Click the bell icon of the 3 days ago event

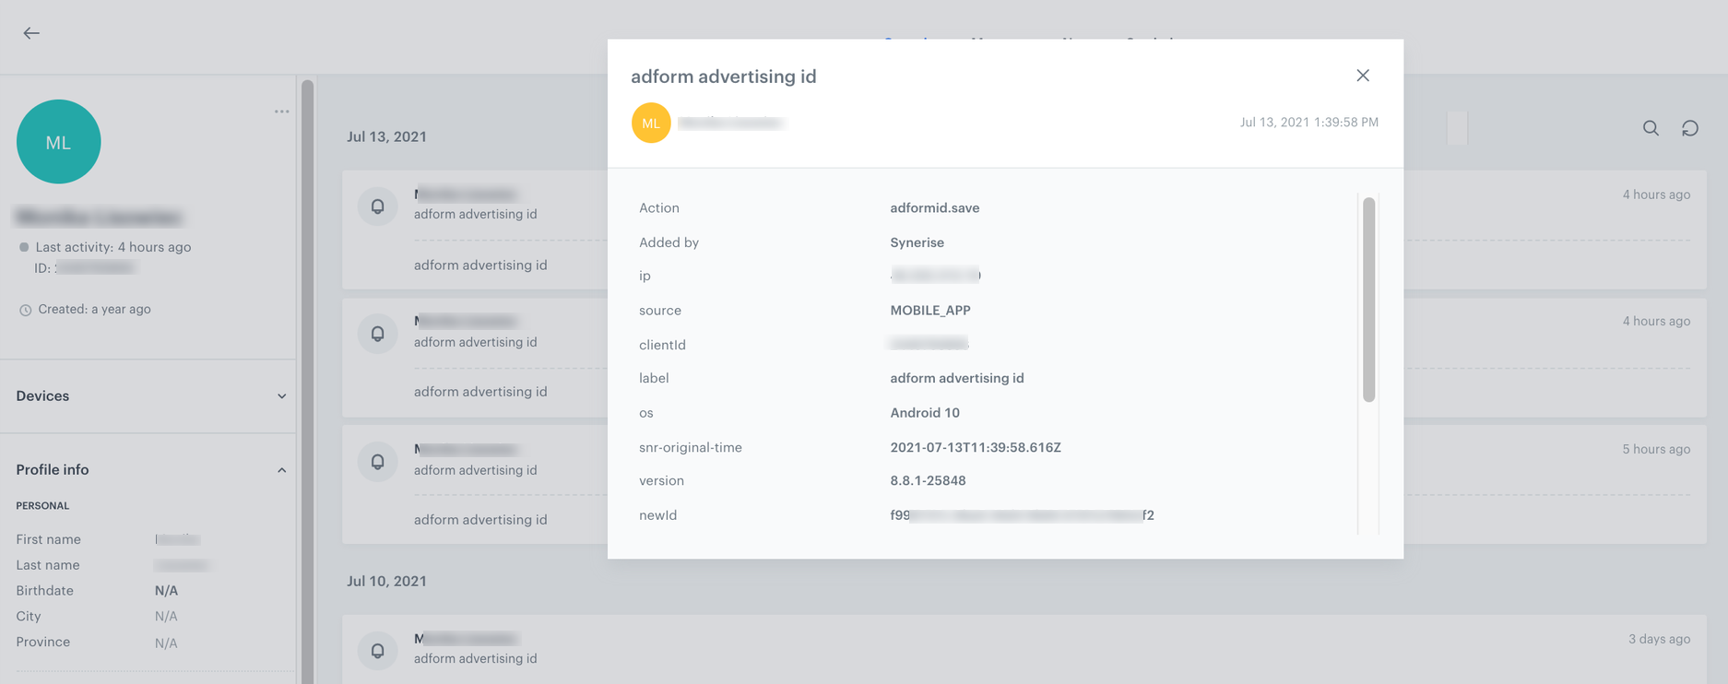[378, 650]
